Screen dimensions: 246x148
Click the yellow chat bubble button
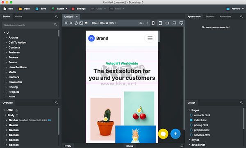(x=163, y=134)
